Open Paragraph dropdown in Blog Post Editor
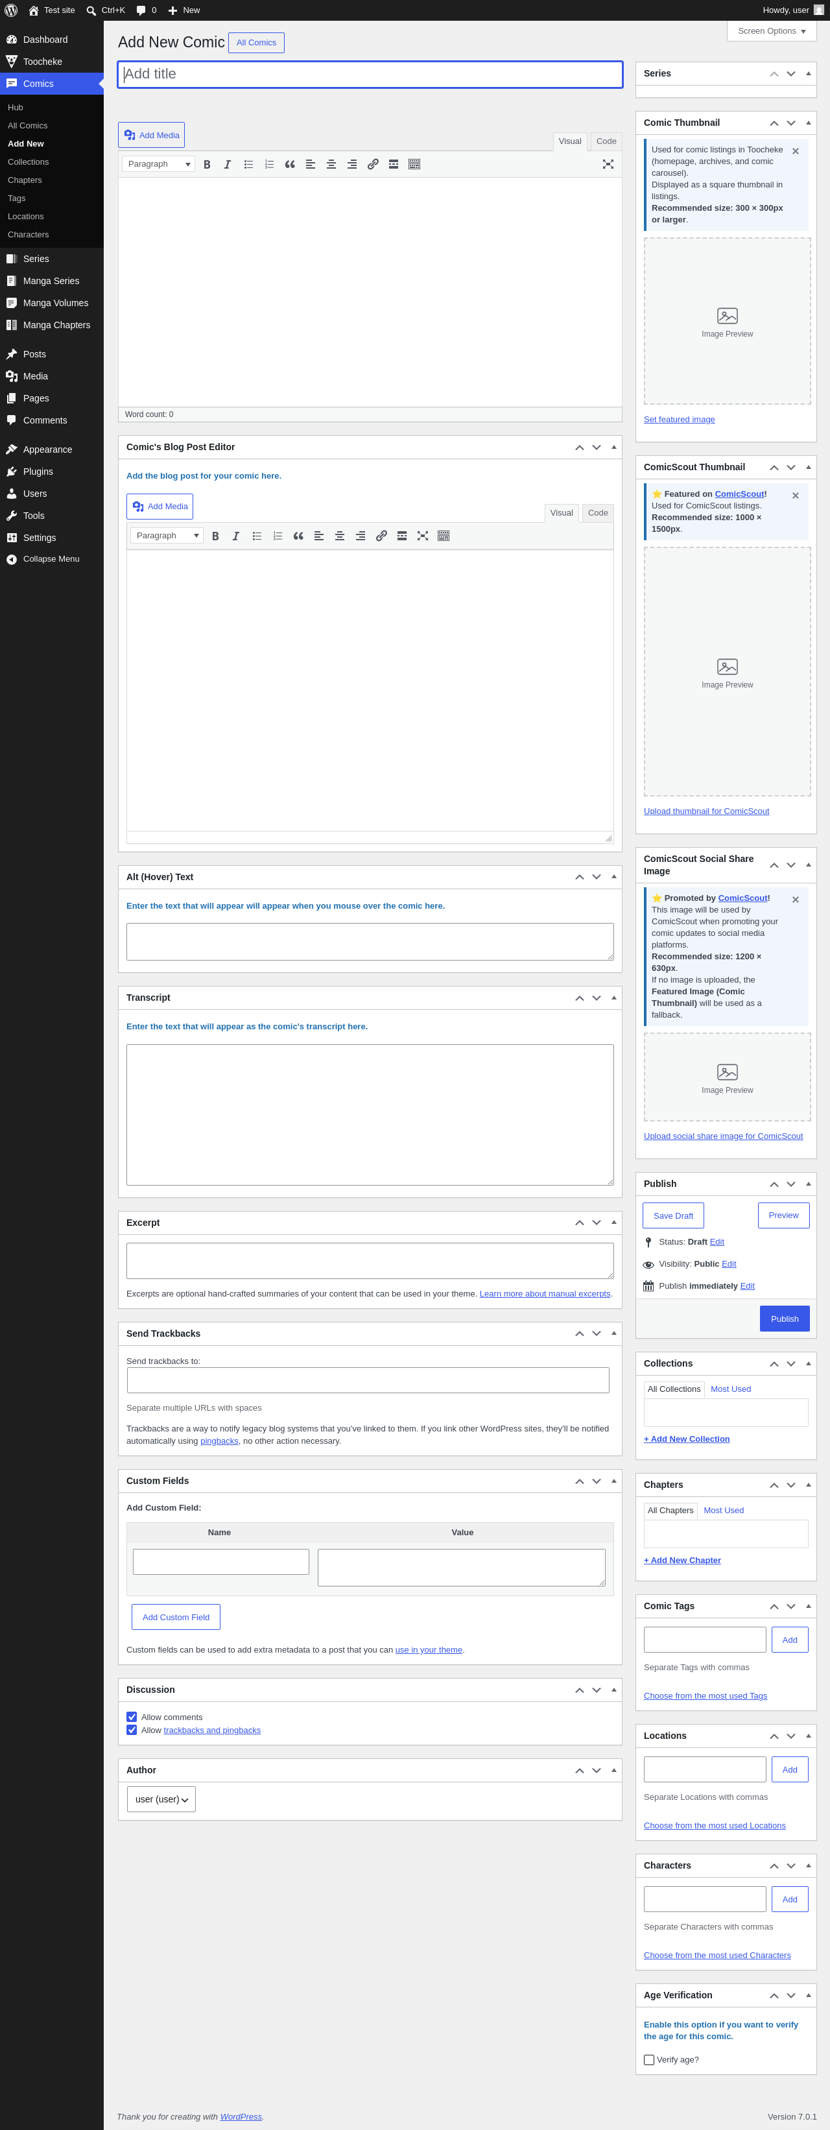 167,536
